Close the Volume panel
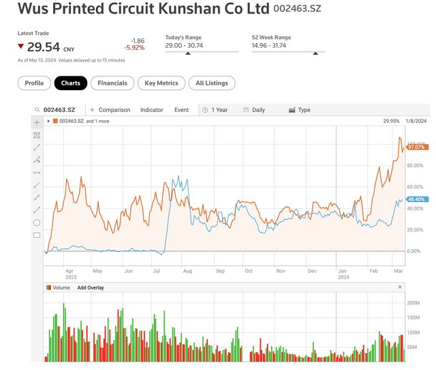 coord(400,288)
